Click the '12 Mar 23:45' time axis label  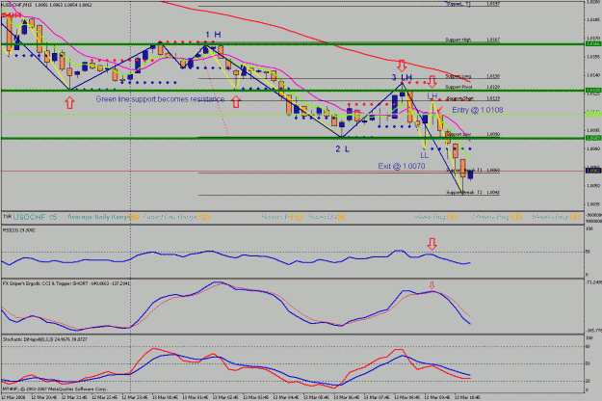137,397
